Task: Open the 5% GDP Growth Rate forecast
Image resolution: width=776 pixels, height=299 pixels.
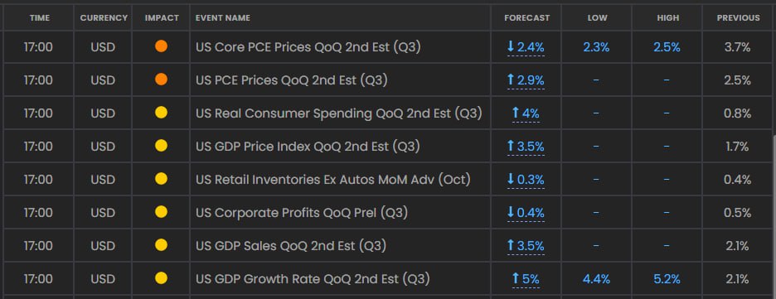Action: coord(526,279)
